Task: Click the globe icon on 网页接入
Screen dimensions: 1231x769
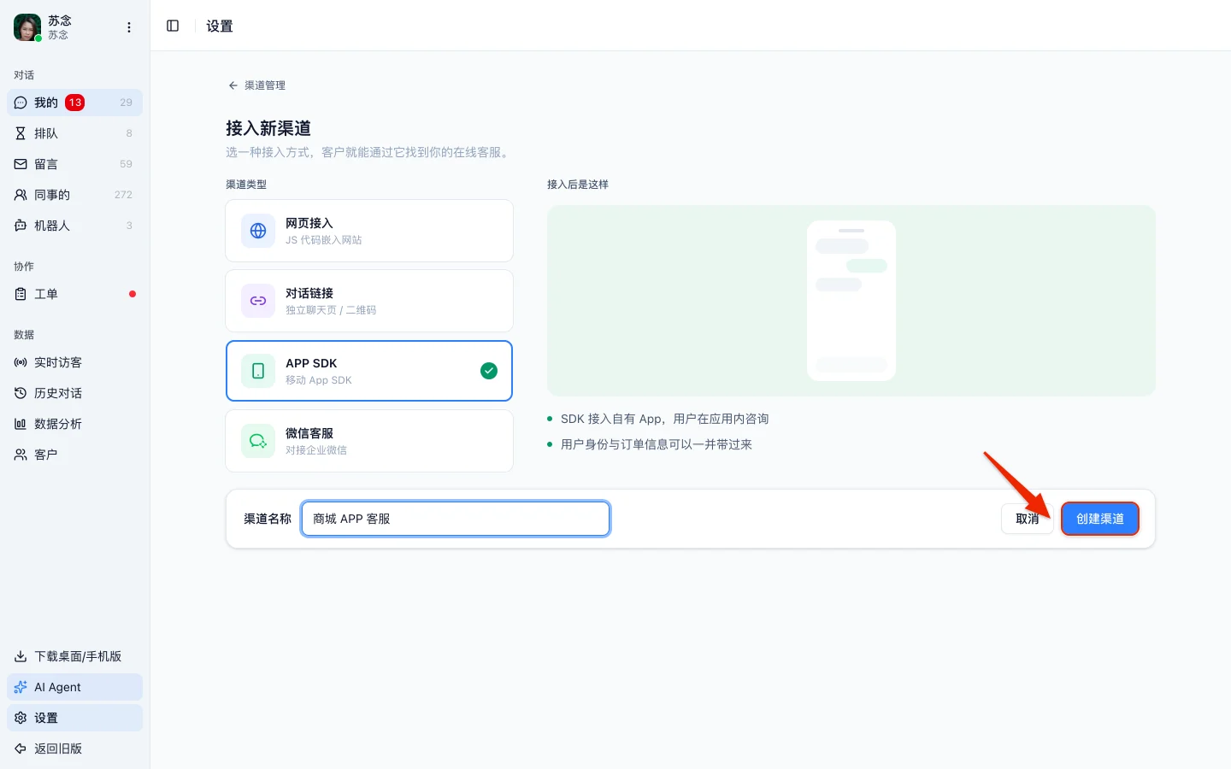Action: [x=258, y=231]
